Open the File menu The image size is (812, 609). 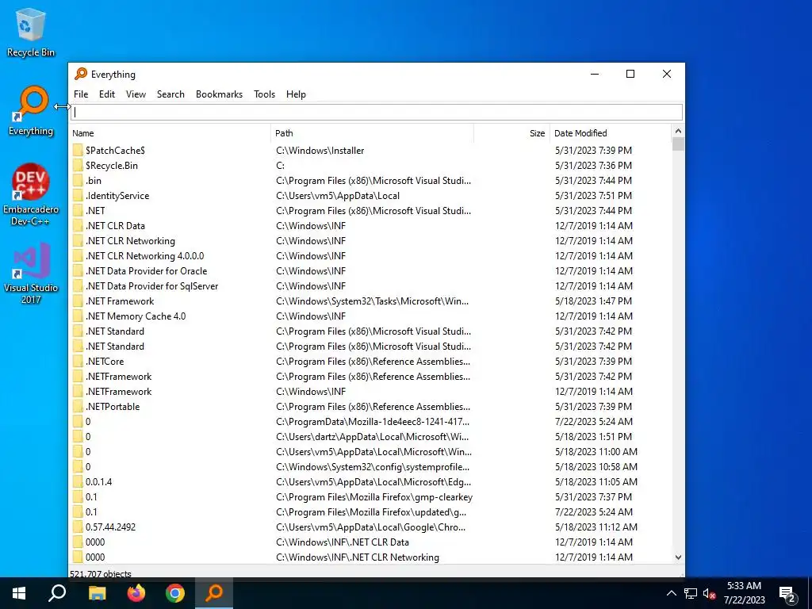pyautogui.click(x=81, y=94)
